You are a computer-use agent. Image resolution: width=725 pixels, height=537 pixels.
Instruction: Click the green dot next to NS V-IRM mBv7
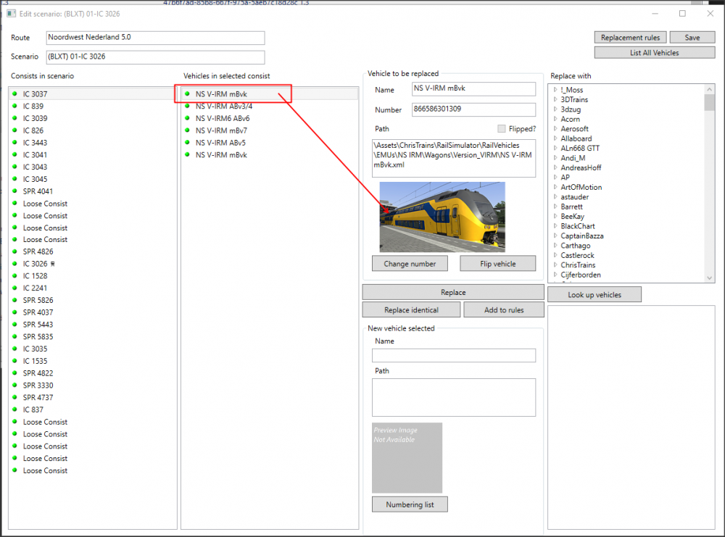coord(187,130)
